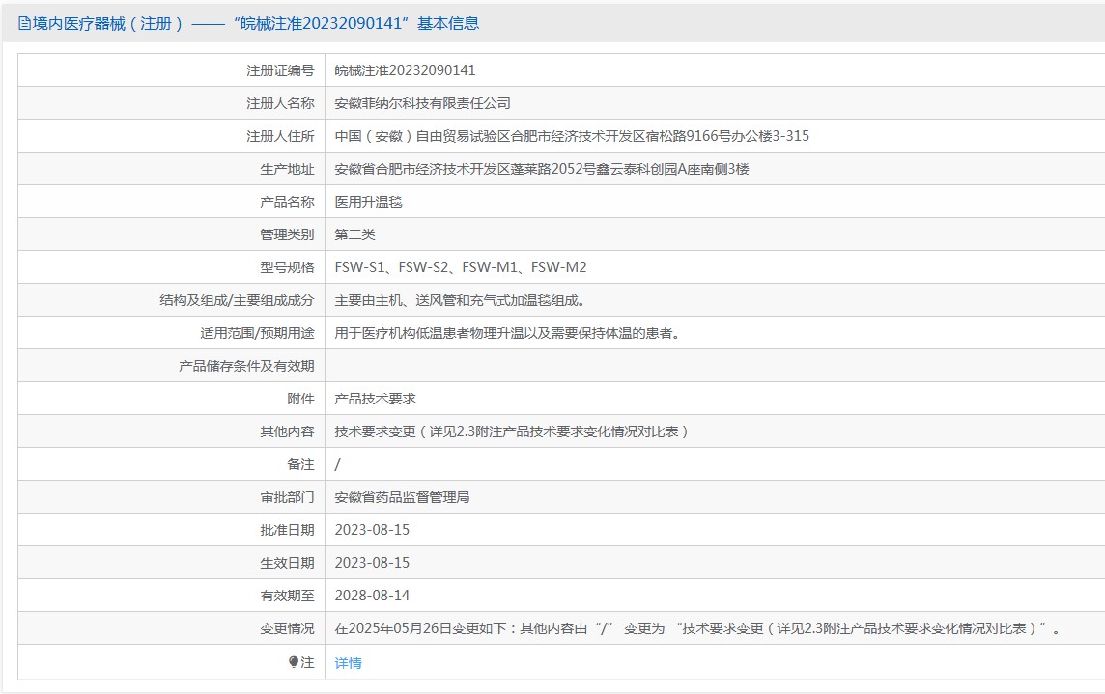Screen dimensions: 1105x694
Task: Click the 其他内容 value 技术要求变更
Action: pos(512,431)
